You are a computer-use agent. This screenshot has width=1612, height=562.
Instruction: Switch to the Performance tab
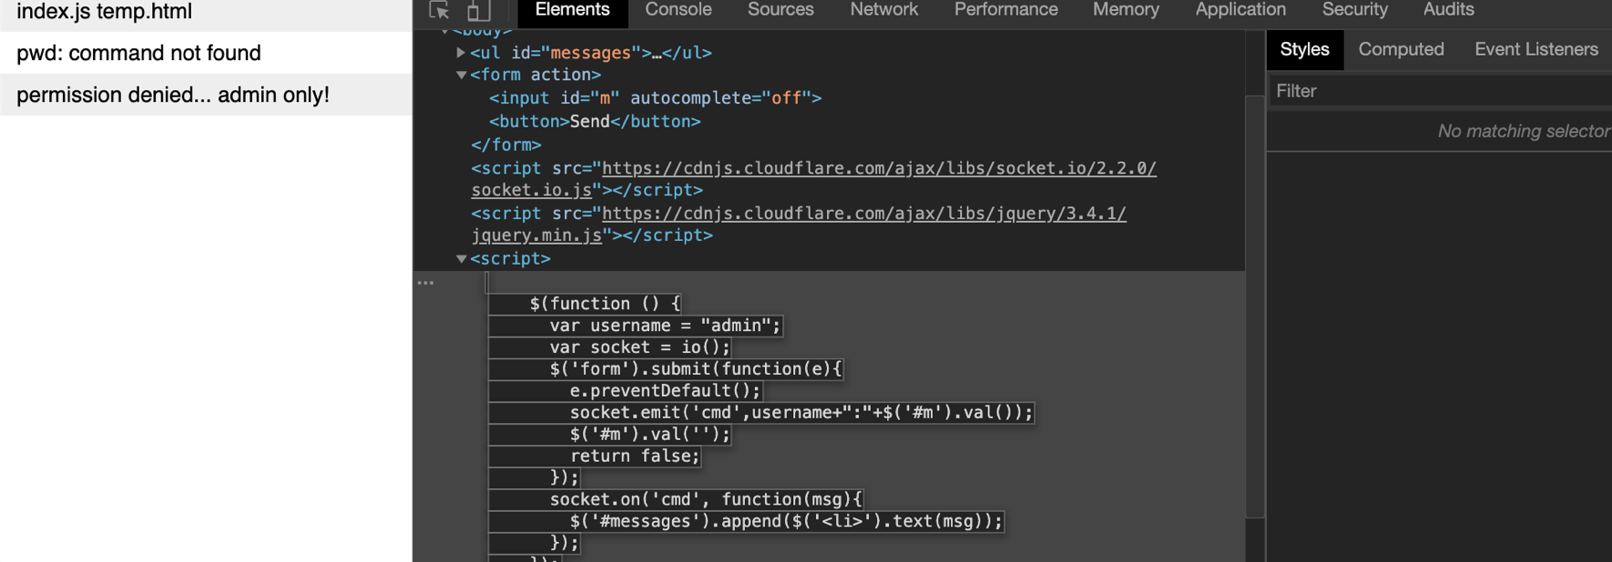(1005, 10)
